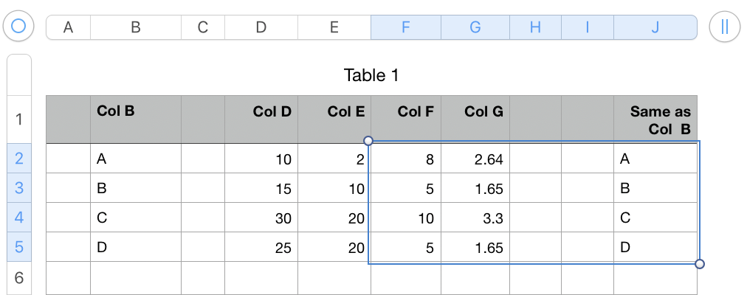Select column A header
Viewport: 747px width, 295px height.
69,27
